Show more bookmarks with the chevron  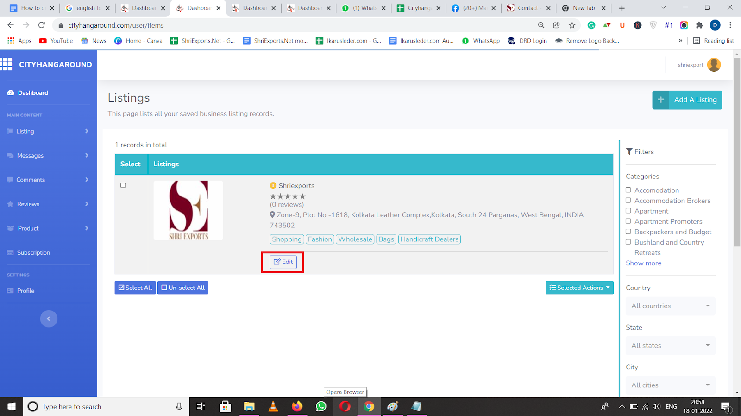(x=680, y=41)
